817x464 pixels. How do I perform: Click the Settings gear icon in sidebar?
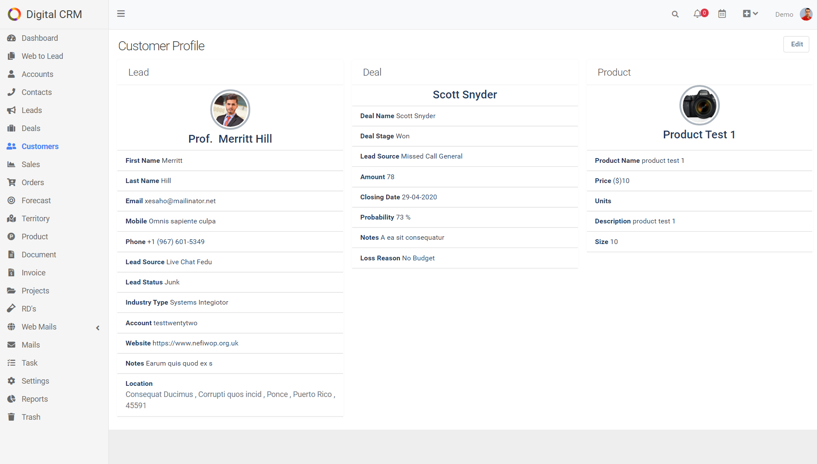12,381
